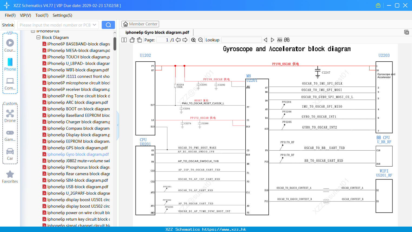The image size is (412, 232).
Task: Zoom in on the schematic
Action: 193,40
